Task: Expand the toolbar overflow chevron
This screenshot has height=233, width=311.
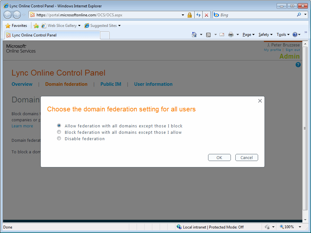Action: (306, 32)
